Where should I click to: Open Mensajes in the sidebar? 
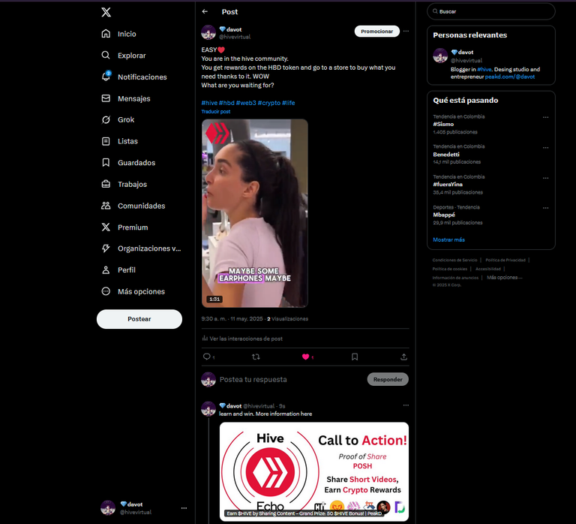[126, 98]
